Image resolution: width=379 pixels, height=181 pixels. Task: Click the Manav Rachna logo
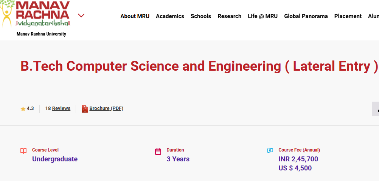[x=35, y=14]
